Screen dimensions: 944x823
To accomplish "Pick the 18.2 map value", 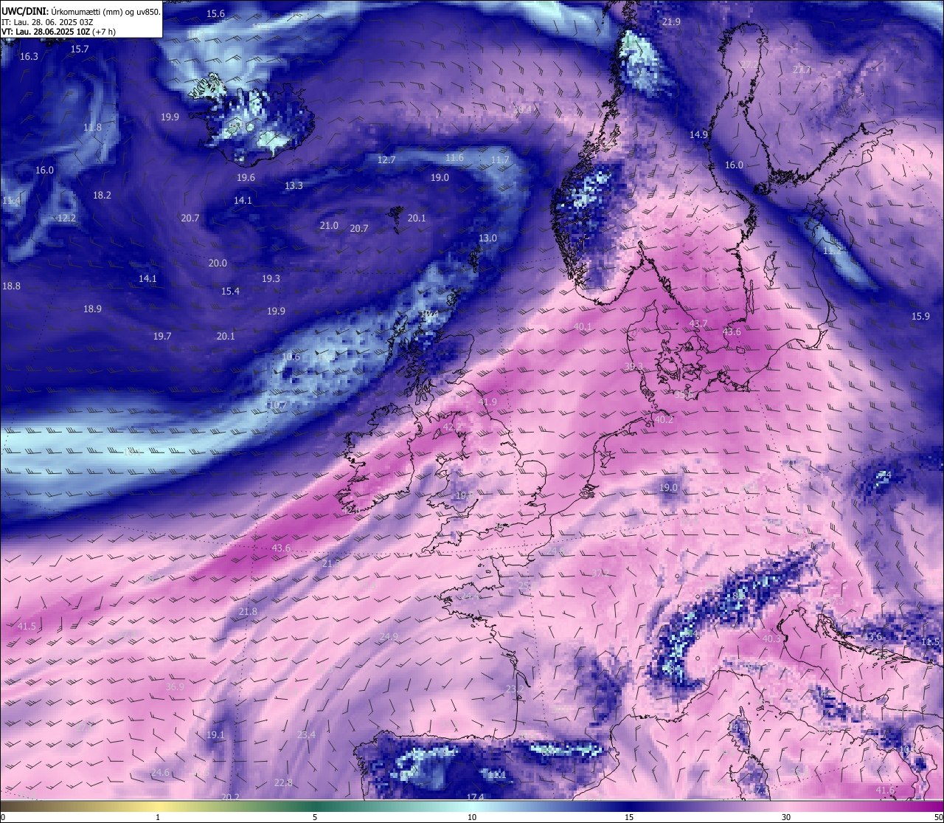I will point(102,195).
